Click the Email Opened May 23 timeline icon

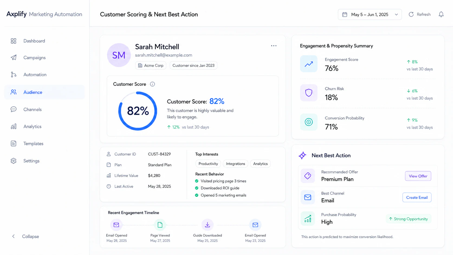click(255, 225)
